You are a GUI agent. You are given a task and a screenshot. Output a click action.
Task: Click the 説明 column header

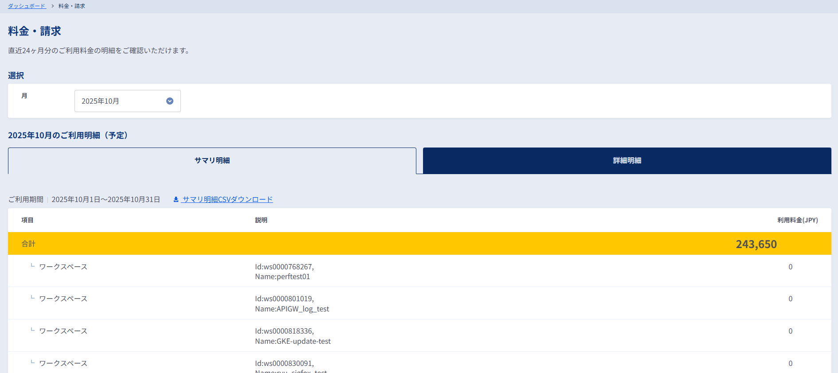261,220
